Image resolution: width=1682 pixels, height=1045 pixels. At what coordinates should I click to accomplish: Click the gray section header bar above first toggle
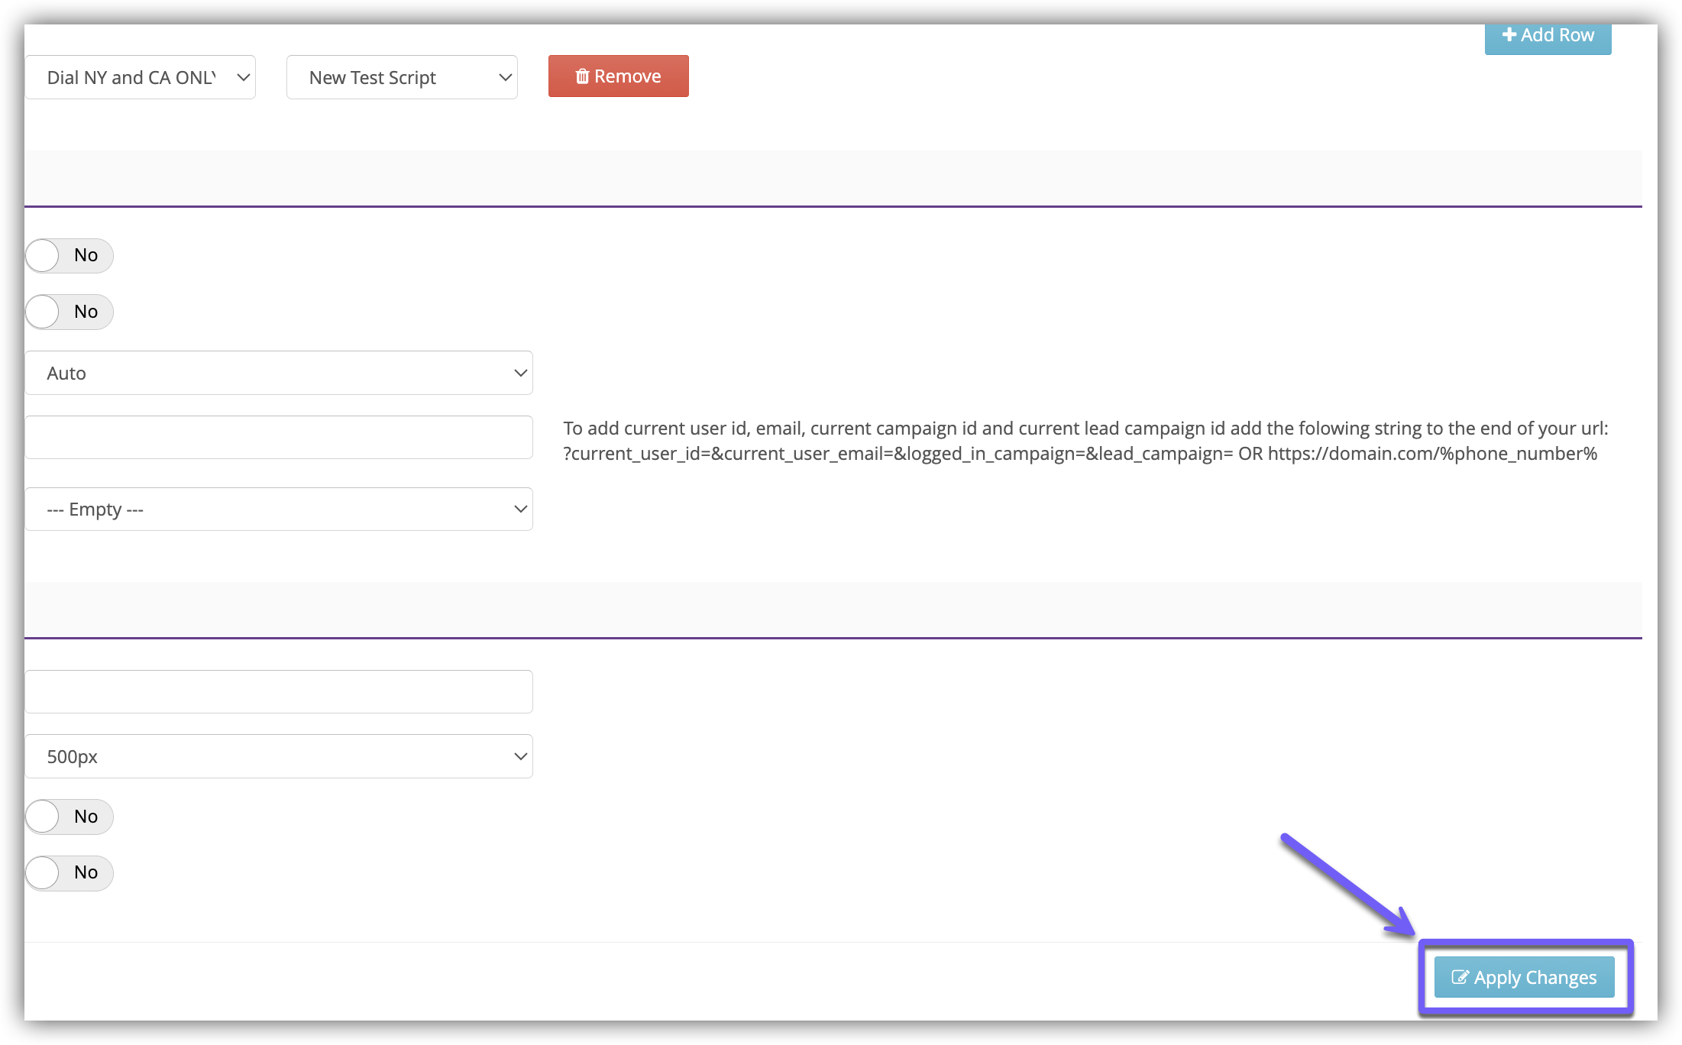[x=833, y=177]
